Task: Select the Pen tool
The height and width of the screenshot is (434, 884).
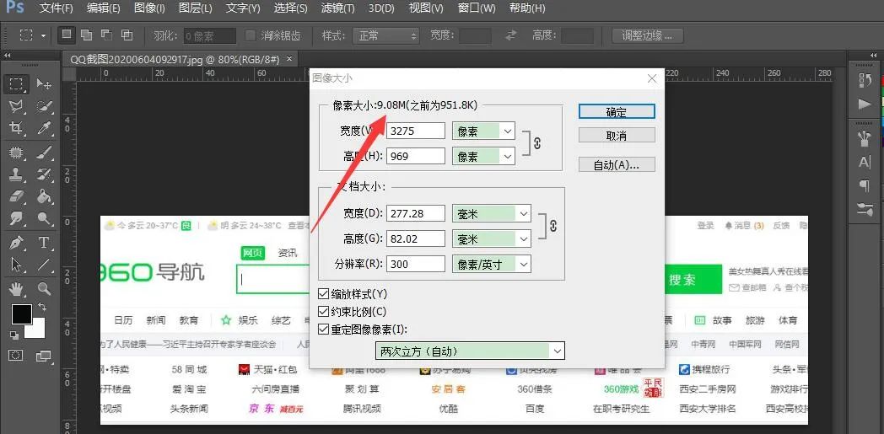Action: pos(16,243)
